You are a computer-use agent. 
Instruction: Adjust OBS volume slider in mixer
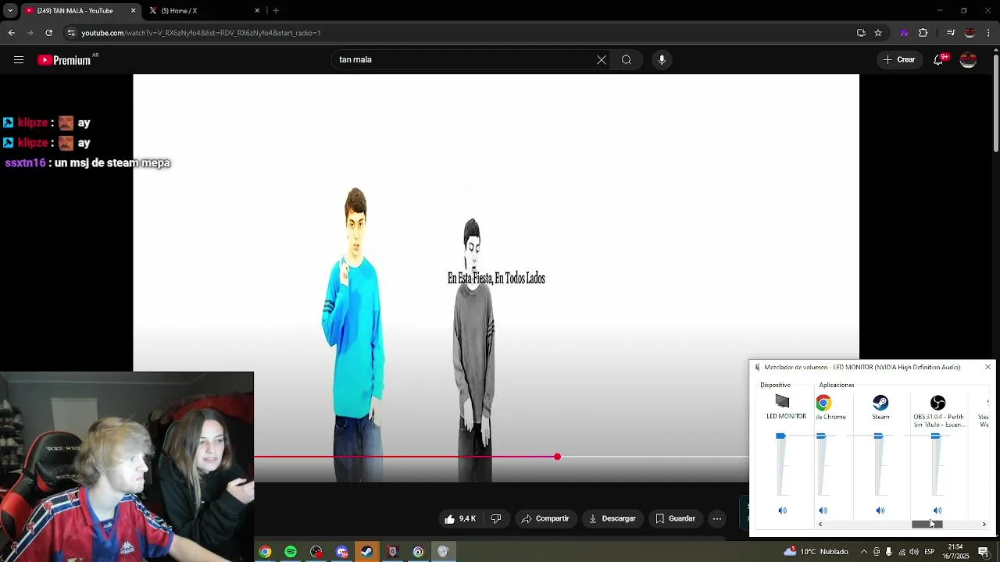[x=936, y=436]
